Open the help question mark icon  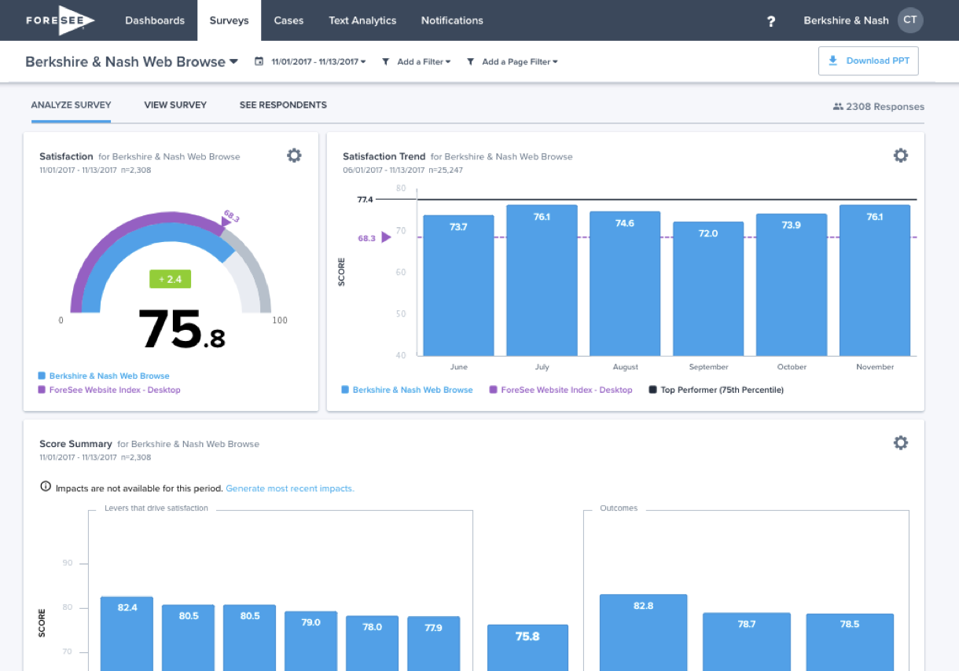[771, 21]
